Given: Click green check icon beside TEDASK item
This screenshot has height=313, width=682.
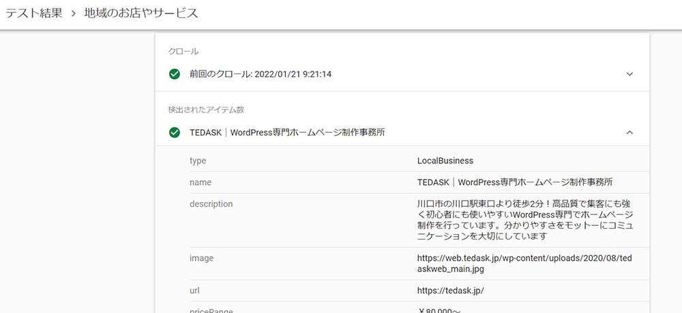Looking at the screenshot, I should (175, 133).
